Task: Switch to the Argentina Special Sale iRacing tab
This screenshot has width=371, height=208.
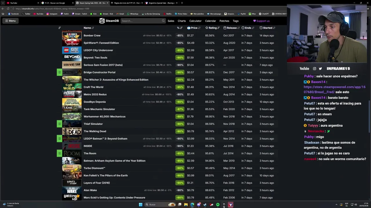Action: point(161,3)
